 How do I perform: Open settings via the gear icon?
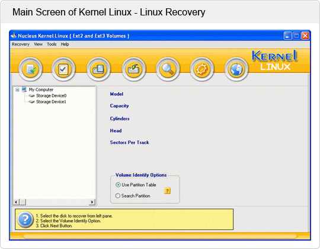202,69
